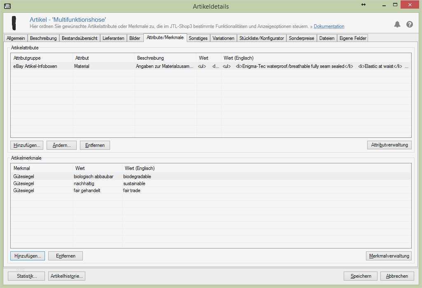Open the Bilder tab
422x288 pixels.
click(x=135, y=38)
